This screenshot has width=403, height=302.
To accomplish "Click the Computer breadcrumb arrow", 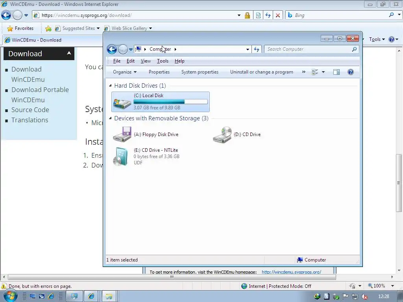I will coord(175,49).
